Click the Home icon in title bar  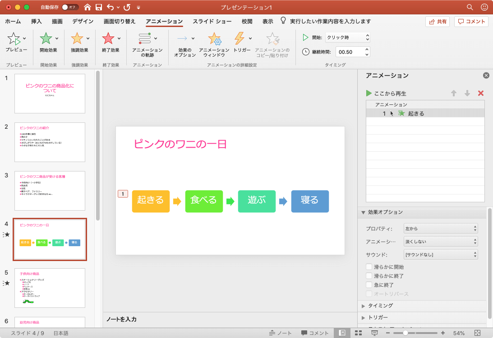tap(88, 7)
